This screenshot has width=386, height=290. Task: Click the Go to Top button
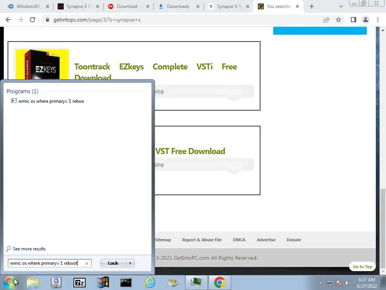click(362, 267)
